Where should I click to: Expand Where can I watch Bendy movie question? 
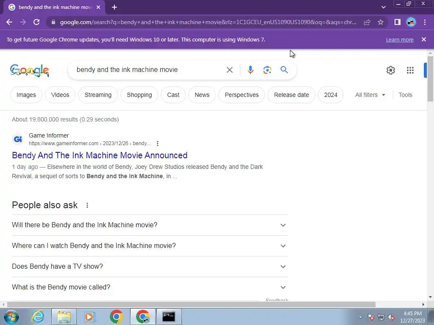point(150,246)
